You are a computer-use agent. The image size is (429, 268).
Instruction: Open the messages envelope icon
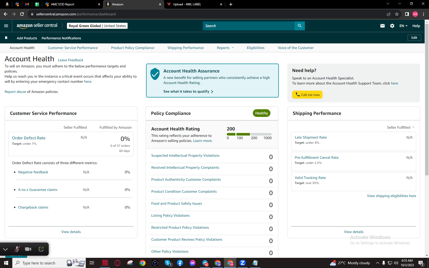382,26
